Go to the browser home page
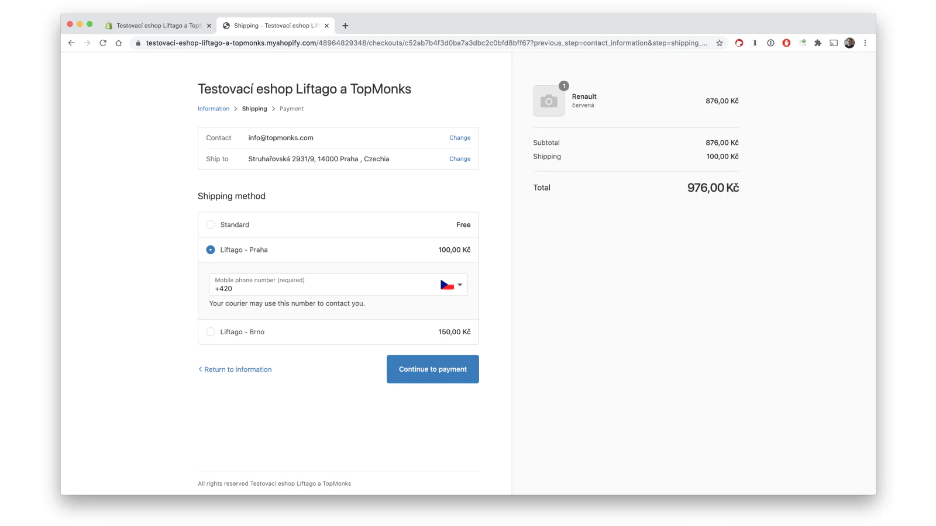Viewport: 936px width, 526px height. (119, 43)
